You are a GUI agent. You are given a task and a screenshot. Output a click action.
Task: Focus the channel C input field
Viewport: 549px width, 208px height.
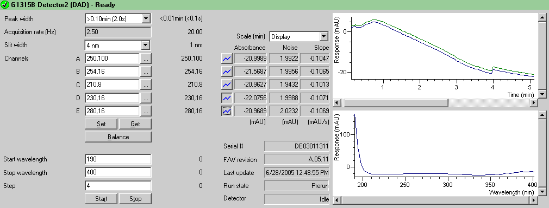tap(112, 84)
